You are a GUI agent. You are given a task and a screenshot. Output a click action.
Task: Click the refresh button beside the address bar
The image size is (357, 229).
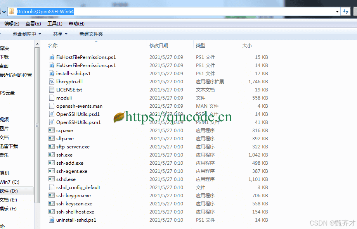click(x=345, y=12)
